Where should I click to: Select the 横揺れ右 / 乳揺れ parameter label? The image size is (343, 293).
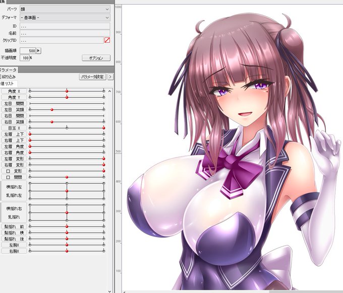click(14, 212)
